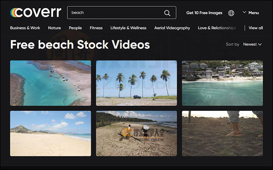Open the Sort by Newest dropdown

pyautogui.click(x=252, y=44)
